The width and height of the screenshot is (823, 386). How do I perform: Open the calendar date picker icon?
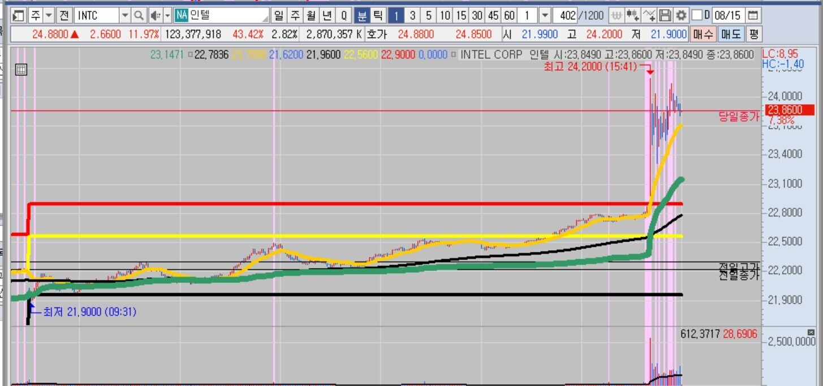753,15
